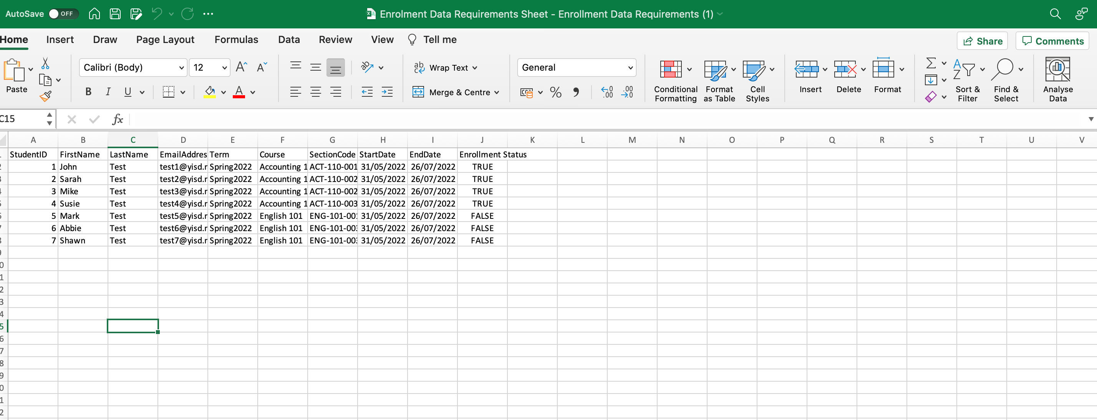
Task: Click Increase Indent icon
Action: pyautogui.click(x=387, y=92)
